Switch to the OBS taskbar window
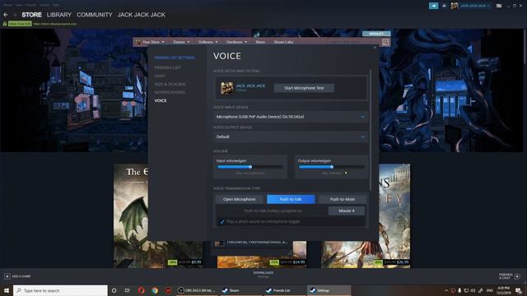This screenshot has height=296, width=527. pyautogui.click(x=197, y=290)
